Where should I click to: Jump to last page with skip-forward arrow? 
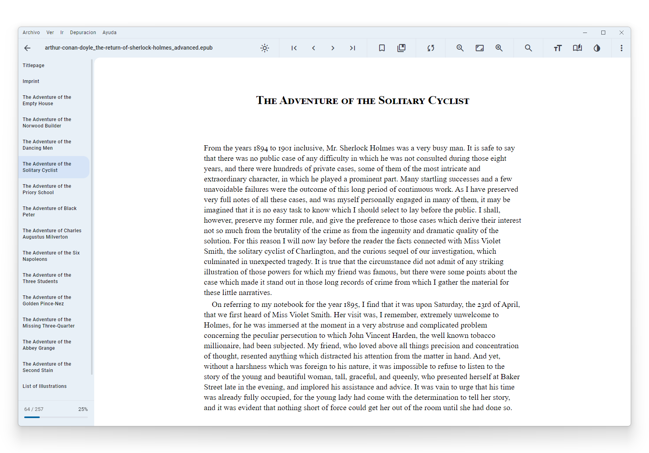point(353,48)
